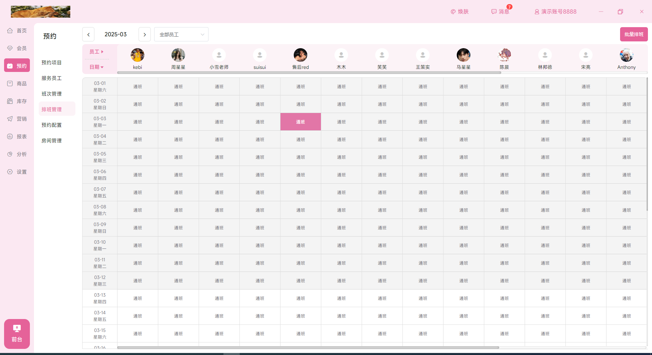This screenshot has height=355, width=652.
Task: Select 班次管理 in the submenu
Action: click(52, 94)
